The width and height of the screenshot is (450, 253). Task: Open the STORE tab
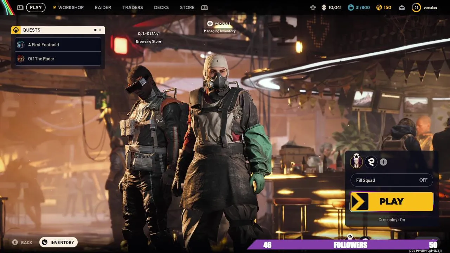pos(187,7)
